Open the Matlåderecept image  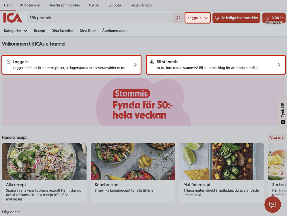pos(222,161)
